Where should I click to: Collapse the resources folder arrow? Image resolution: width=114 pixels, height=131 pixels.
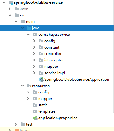(22, 86)
